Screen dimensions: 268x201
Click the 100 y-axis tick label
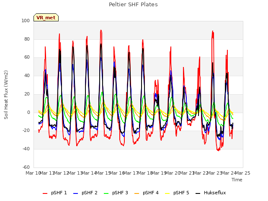click(26, 21)
